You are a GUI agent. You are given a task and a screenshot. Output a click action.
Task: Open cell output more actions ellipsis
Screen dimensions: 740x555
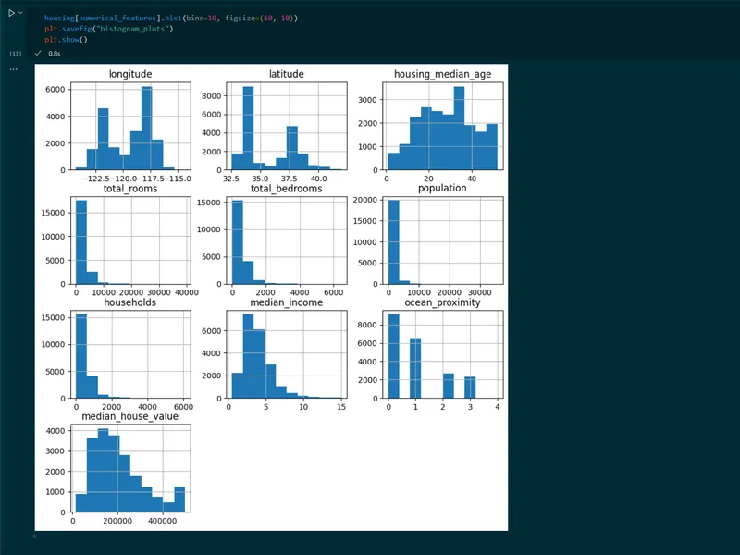13,69
